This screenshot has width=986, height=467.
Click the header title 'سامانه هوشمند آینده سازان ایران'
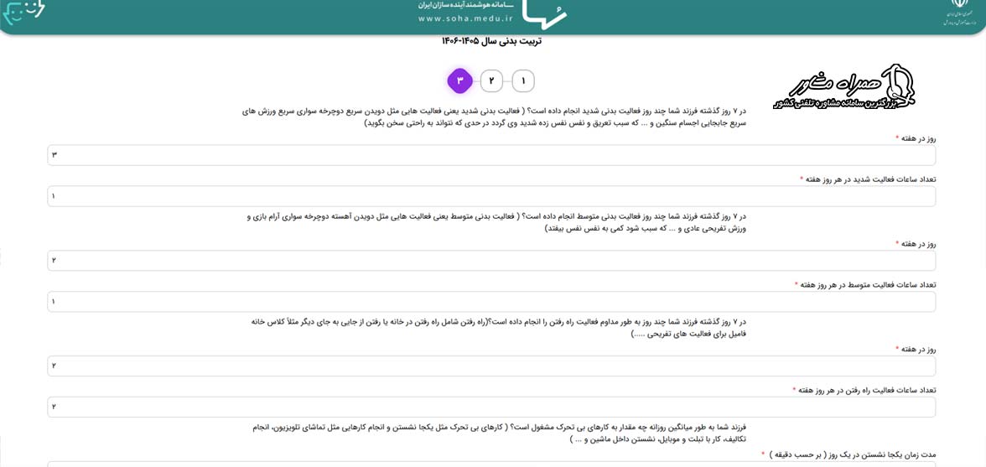coord(465,4)
